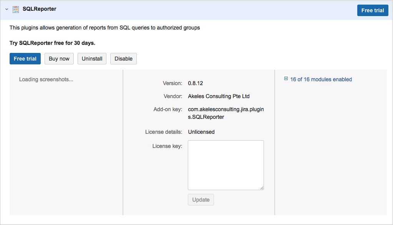Disable the SQLReporter add-on
Screen dimensions: 393x225
(x=123, y=59)
